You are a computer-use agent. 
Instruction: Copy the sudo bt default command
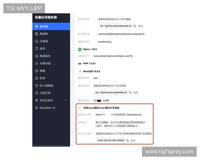click(128, 140)
